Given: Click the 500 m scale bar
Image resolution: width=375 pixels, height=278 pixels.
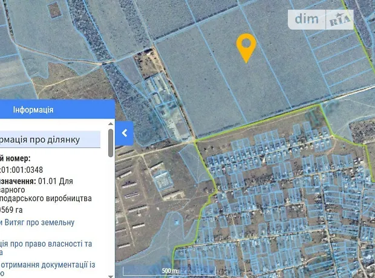Looking at the screenshot, I should tap(169, 271).
